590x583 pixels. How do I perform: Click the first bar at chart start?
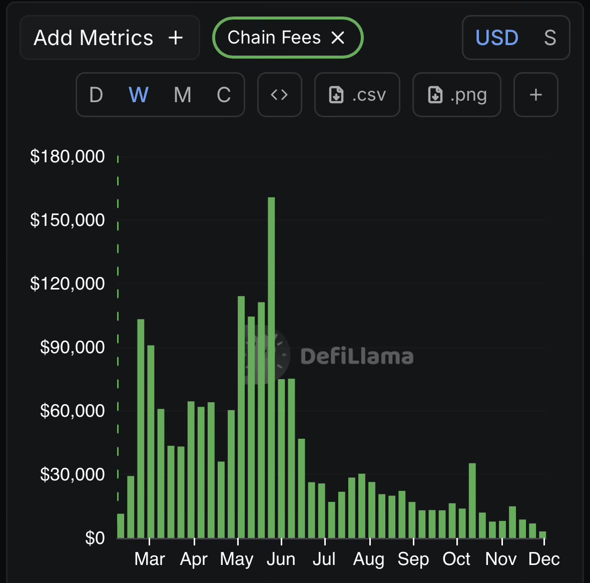click(x=121, y=525)
